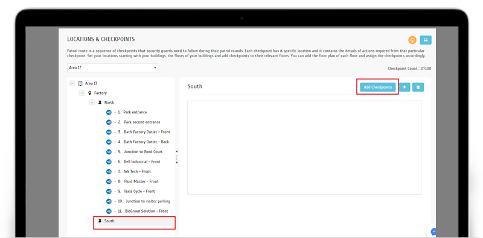Select checkpoint 7. Ark Tech – Front

[x=134, y=171]
